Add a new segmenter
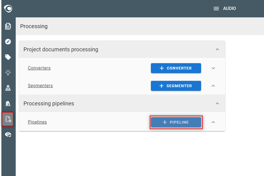 pos(176,86)
